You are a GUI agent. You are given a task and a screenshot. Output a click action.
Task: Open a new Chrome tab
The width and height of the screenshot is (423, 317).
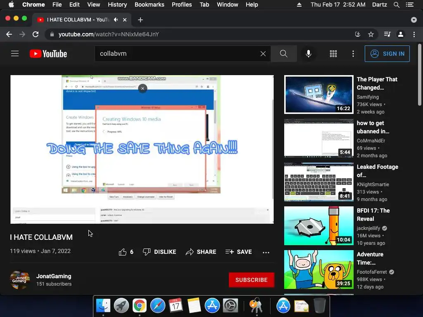tap(140, 20)
